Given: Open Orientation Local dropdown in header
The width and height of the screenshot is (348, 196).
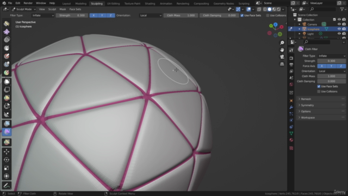Looking at the screenshot, I should coord(151,15).
